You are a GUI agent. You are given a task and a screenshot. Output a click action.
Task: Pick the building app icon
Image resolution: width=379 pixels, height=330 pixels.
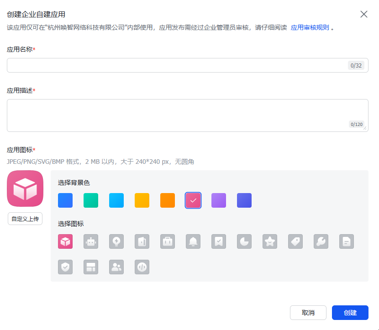(142, 241)
